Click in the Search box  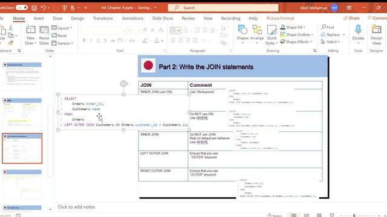tap(223, 8)
